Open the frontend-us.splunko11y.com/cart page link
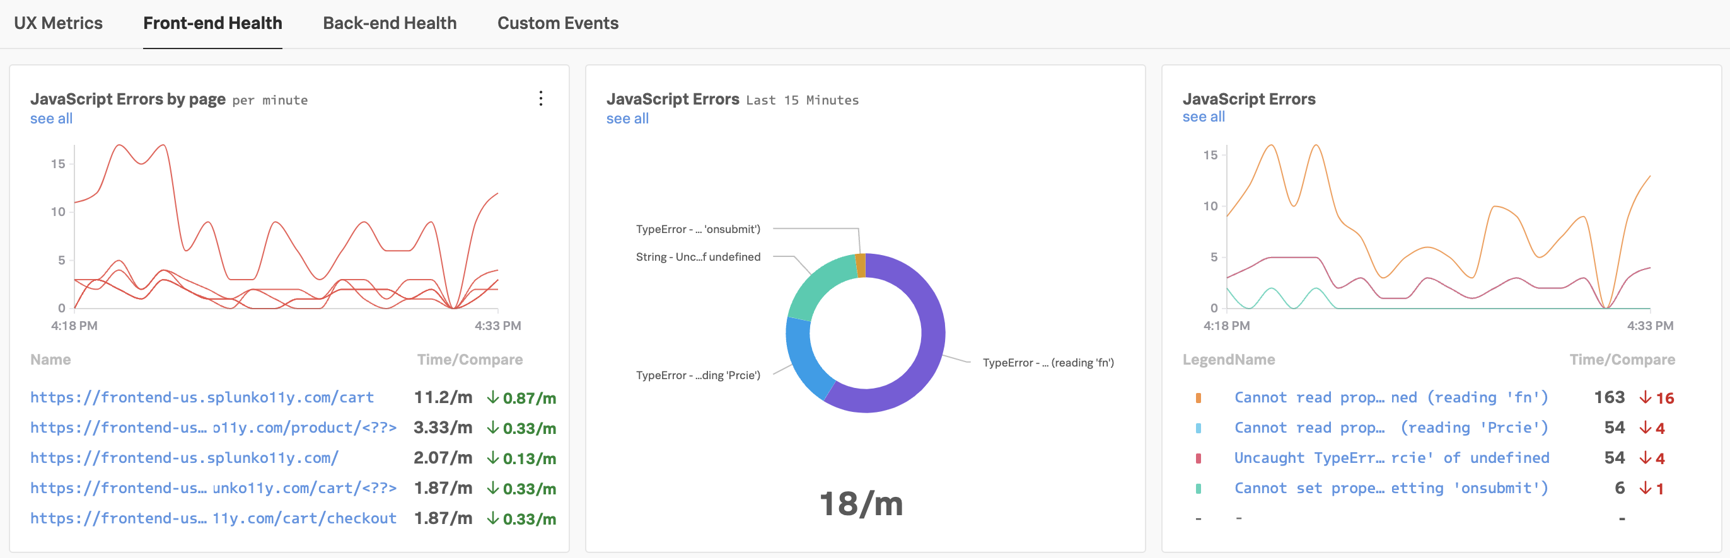 (x=202, y=397)
